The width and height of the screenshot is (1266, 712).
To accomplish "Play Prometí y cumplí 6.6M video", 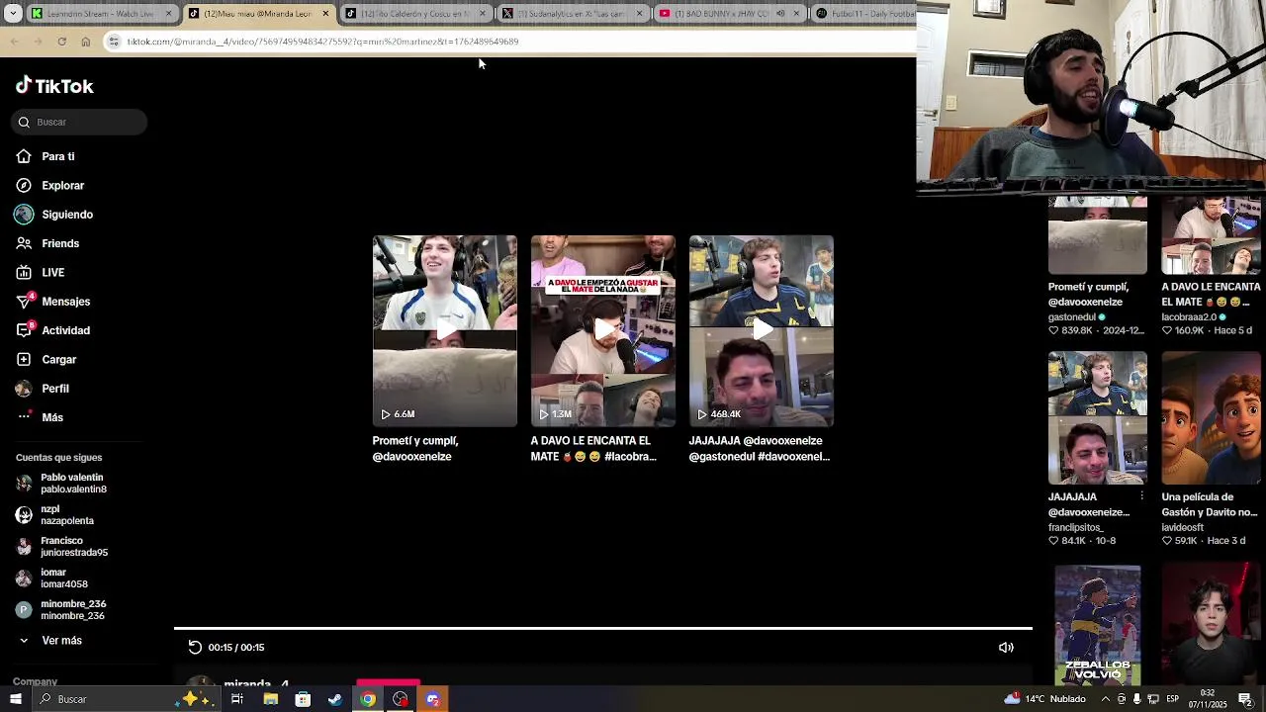I will click(x=444, y=330).
